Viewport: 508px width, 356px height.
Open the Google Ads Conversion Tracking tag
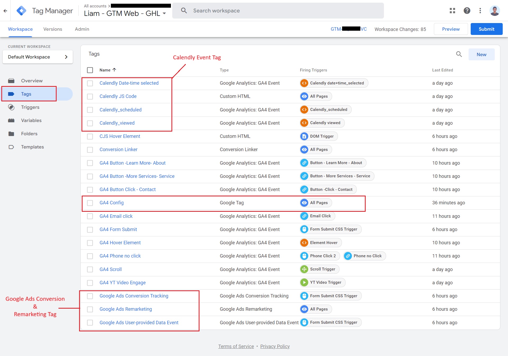[x=134, y=296]
